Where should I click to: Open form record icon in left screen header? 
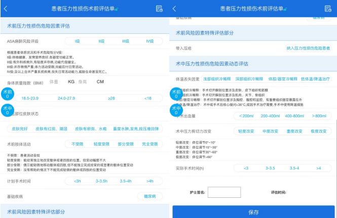[x=159, y=9]
